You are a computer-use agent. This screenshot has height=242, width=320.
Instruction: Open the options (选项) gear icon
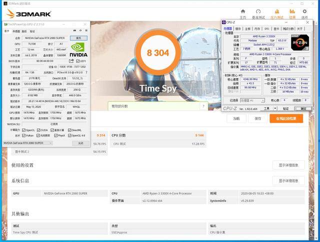(x=305, y=12)
